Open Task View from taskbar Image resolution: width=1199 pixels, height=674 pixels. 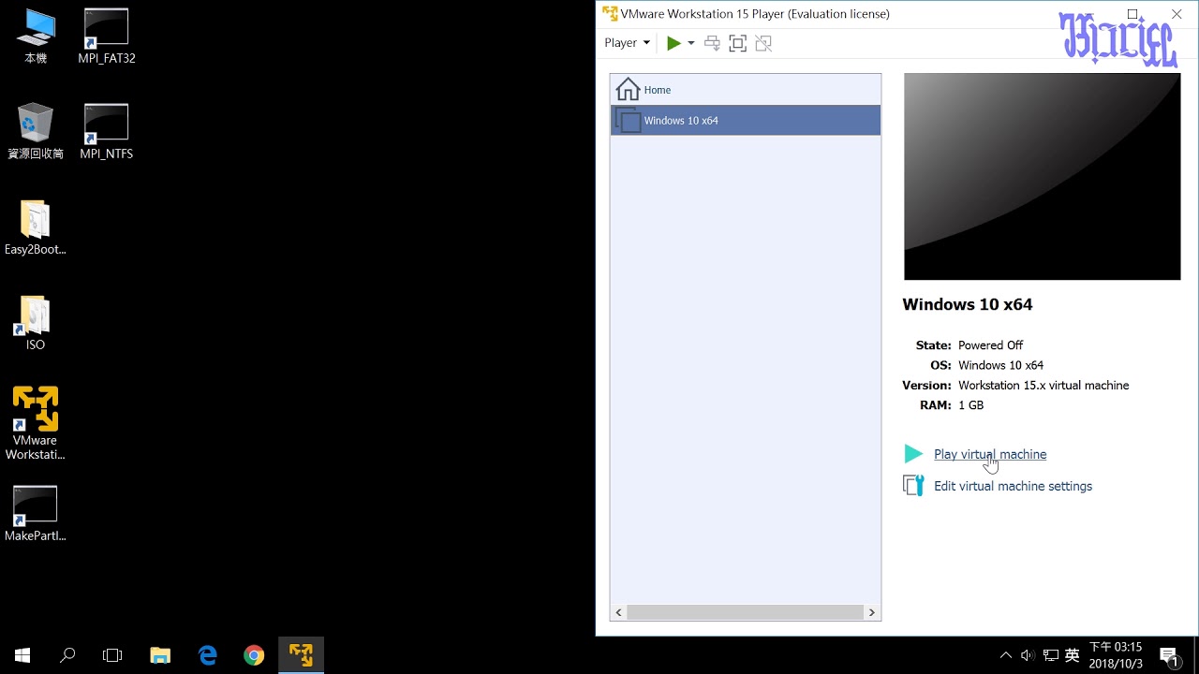[112, 655]
